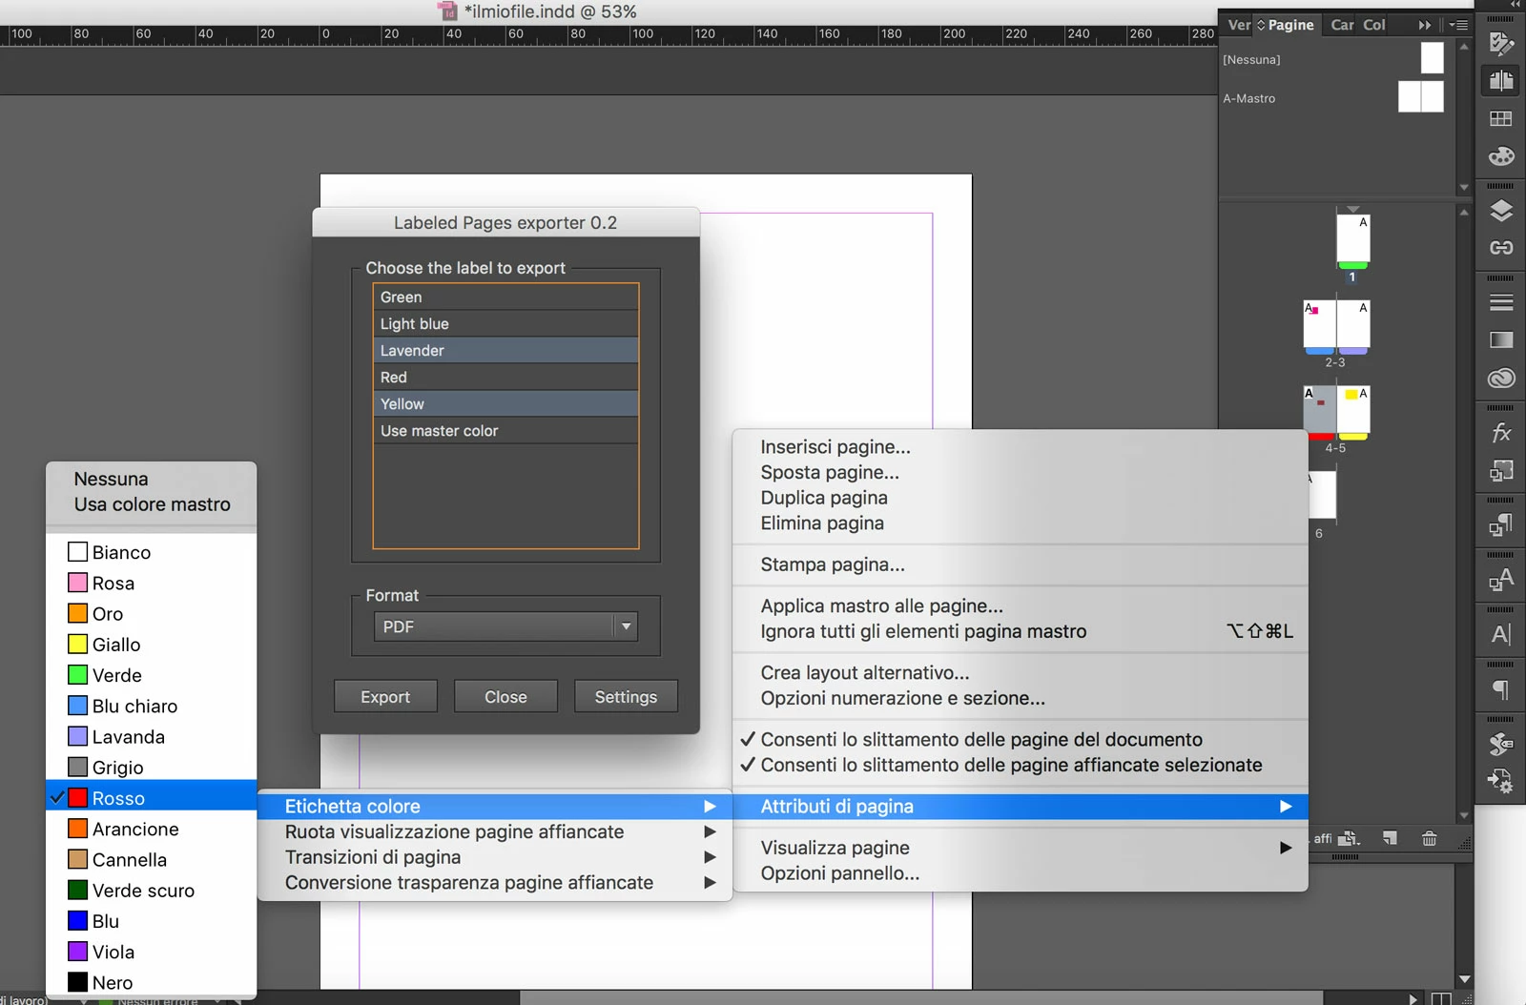Click the Export button
The image size is (1526, 1005).
click(385, 697)
